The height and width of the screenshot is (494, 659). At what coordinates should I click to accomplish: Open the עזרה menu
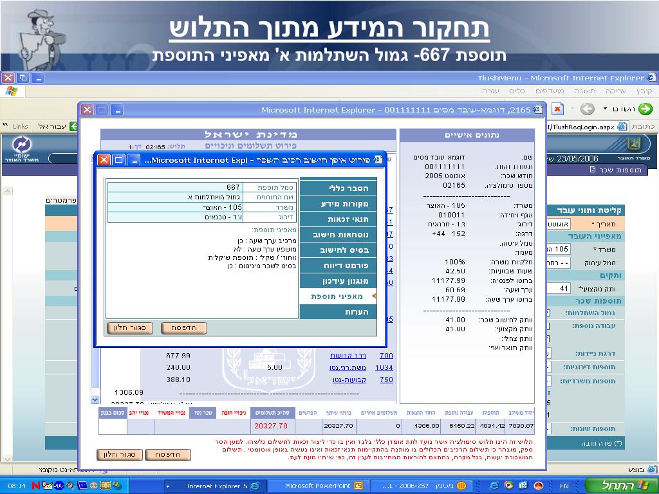(x=490, y=91)
